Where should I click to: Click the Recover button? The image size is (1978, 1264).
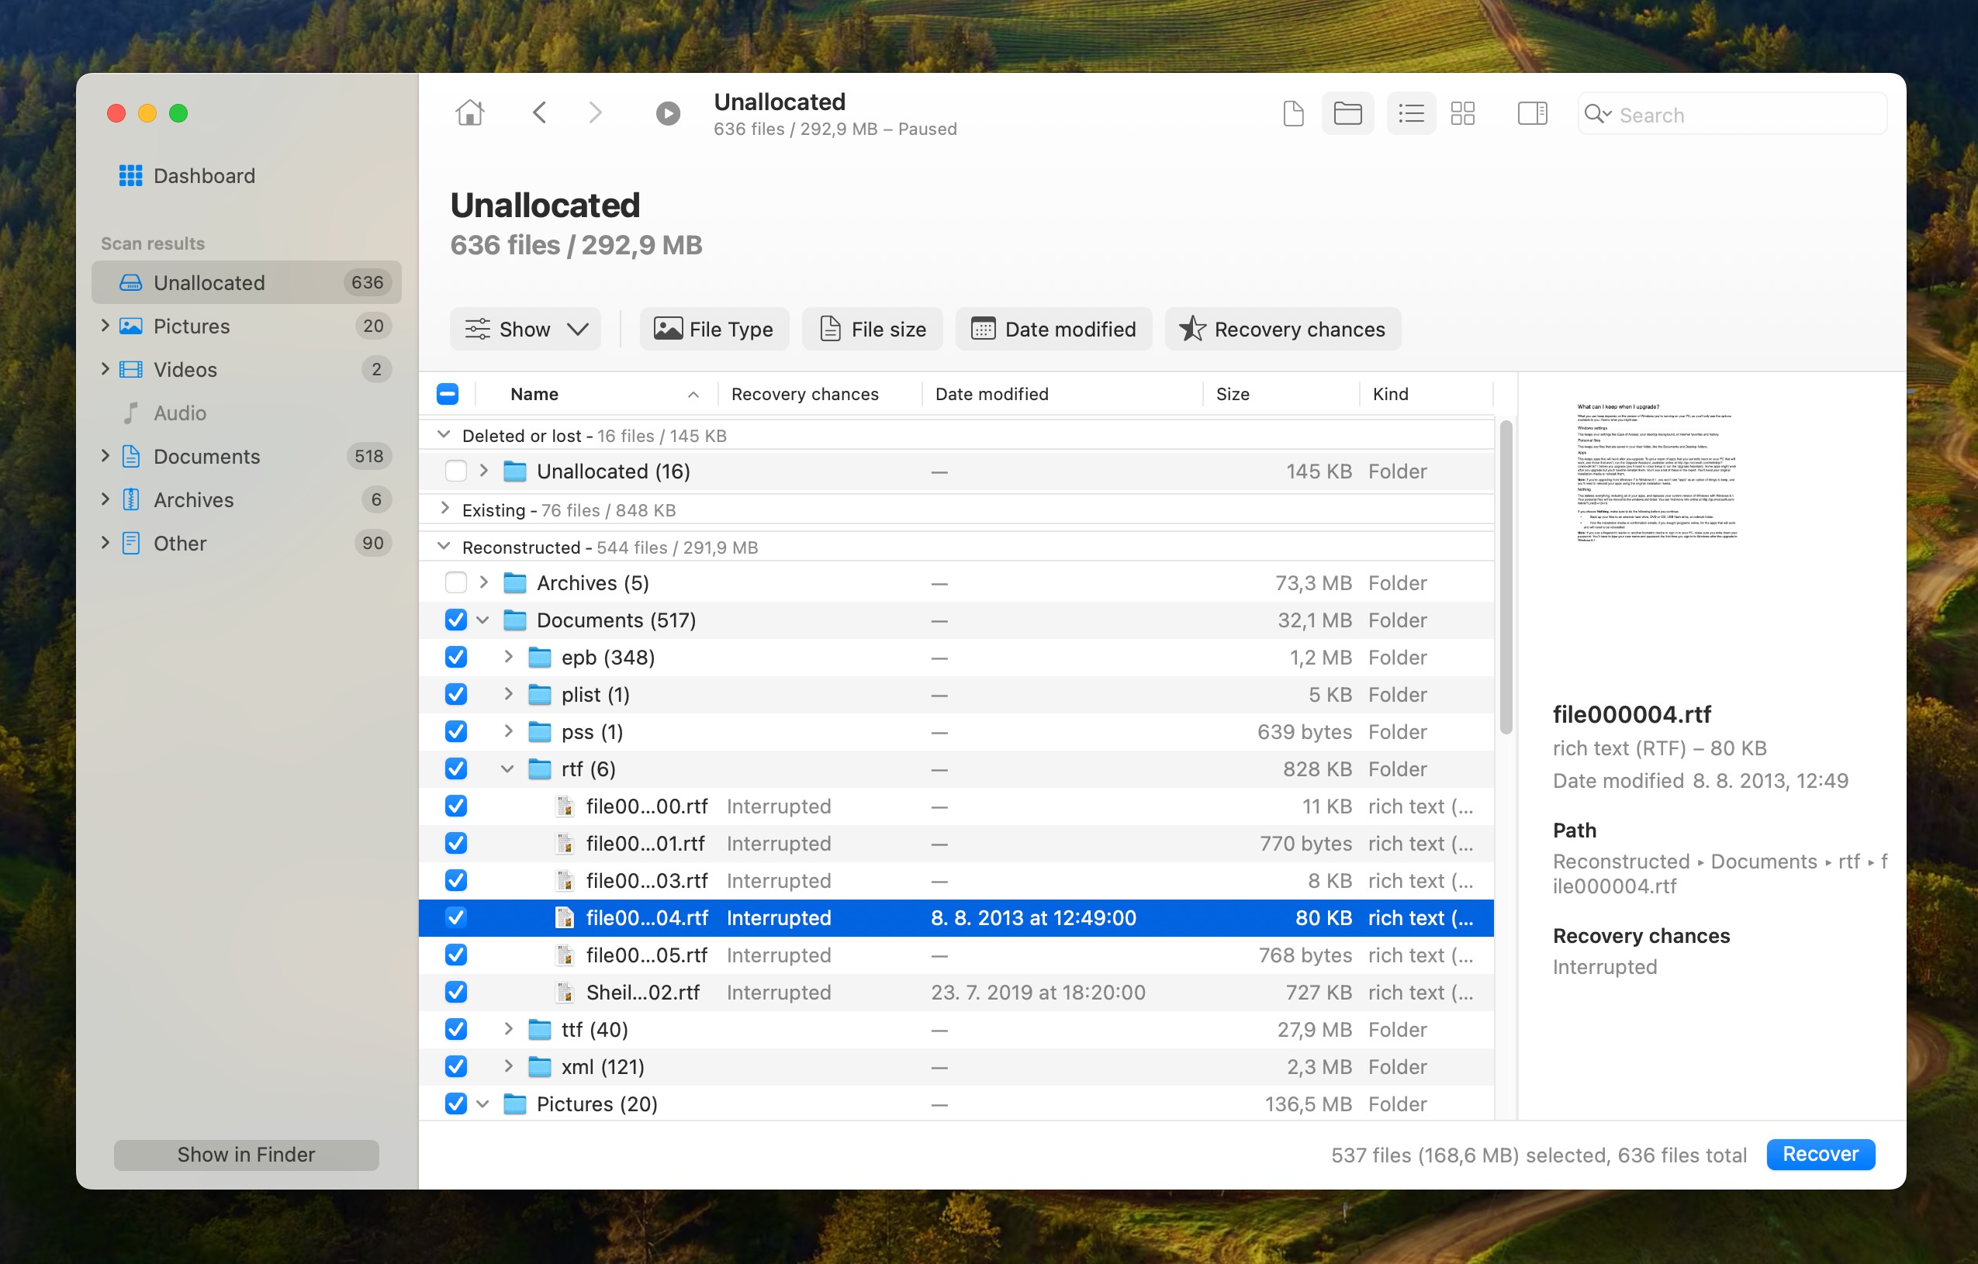pos(1818,1153)
